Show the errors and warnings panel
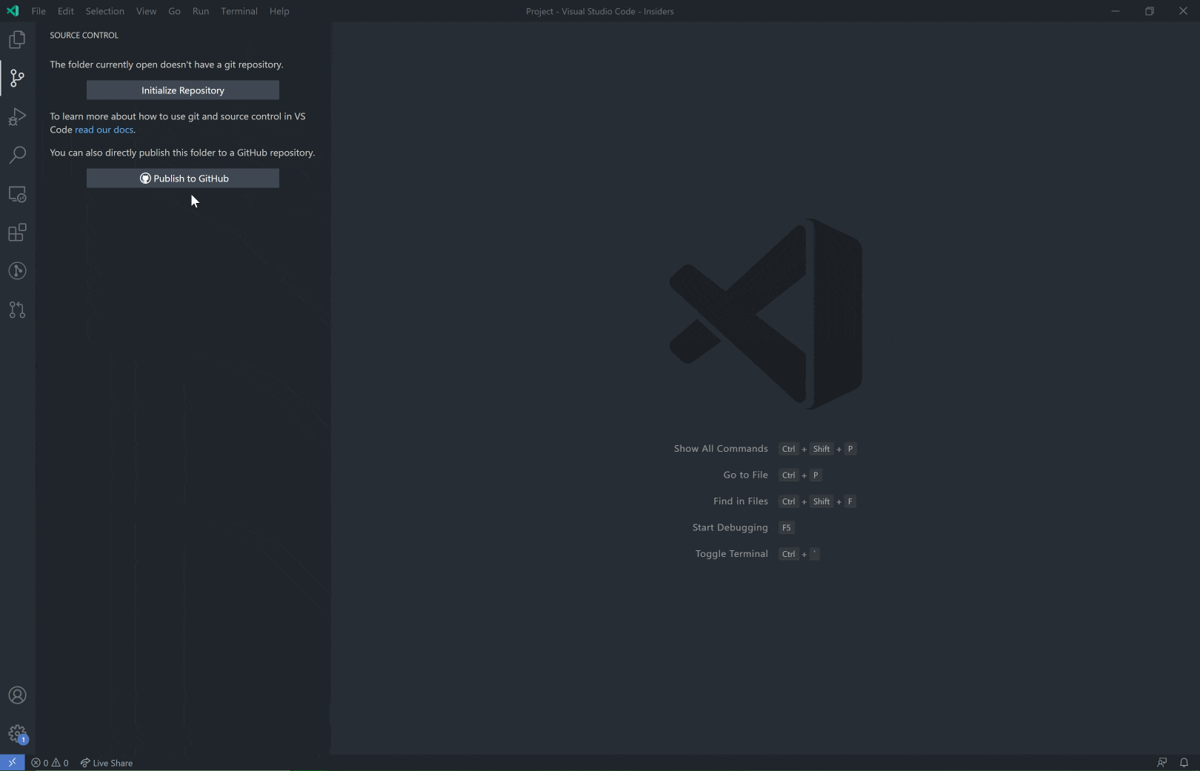 point(50,762)
